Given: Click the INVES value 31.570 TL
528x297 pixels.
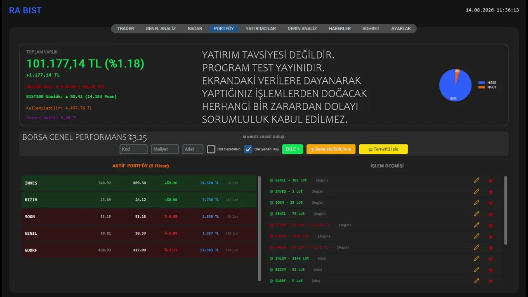Looking at the screenshot, I should pyautogui.click(x=210, y=183).
